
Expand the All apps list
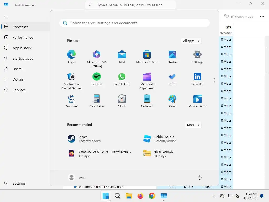191,41
